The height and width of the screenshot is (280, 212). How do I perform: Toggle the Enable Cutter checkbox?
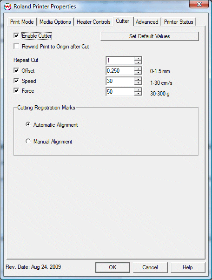coord(16,35)
